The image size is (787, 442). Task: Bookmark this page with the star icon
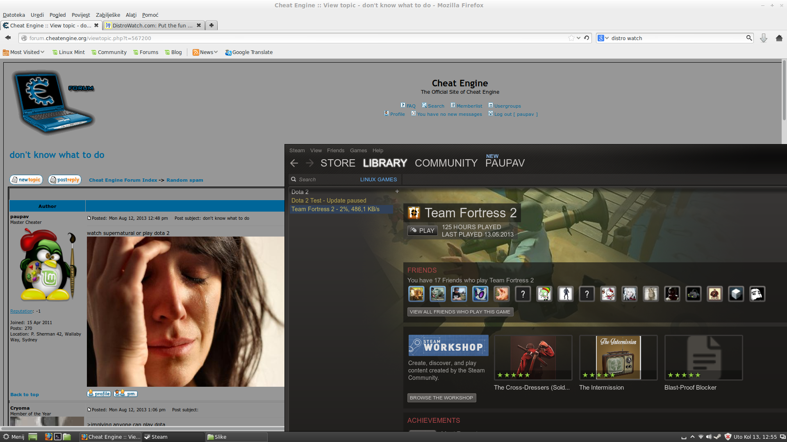tap(571, 38)
